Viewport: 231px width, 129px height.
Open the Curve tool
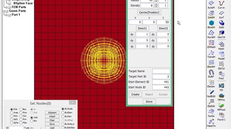click(221, 4)
